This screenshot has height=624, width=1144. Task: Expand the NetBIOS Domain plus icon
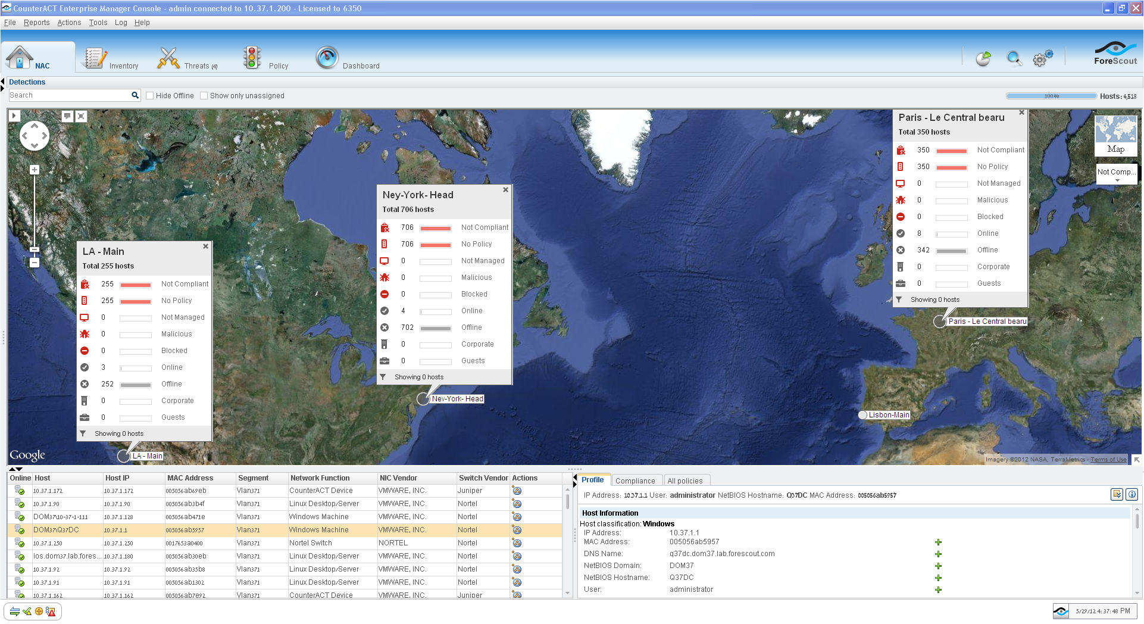point(938,566)
